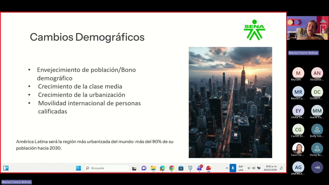The image size is (329, 185).
Task: Open the Wi-Fi network tray icon
Action: click(x=249, y=168)
